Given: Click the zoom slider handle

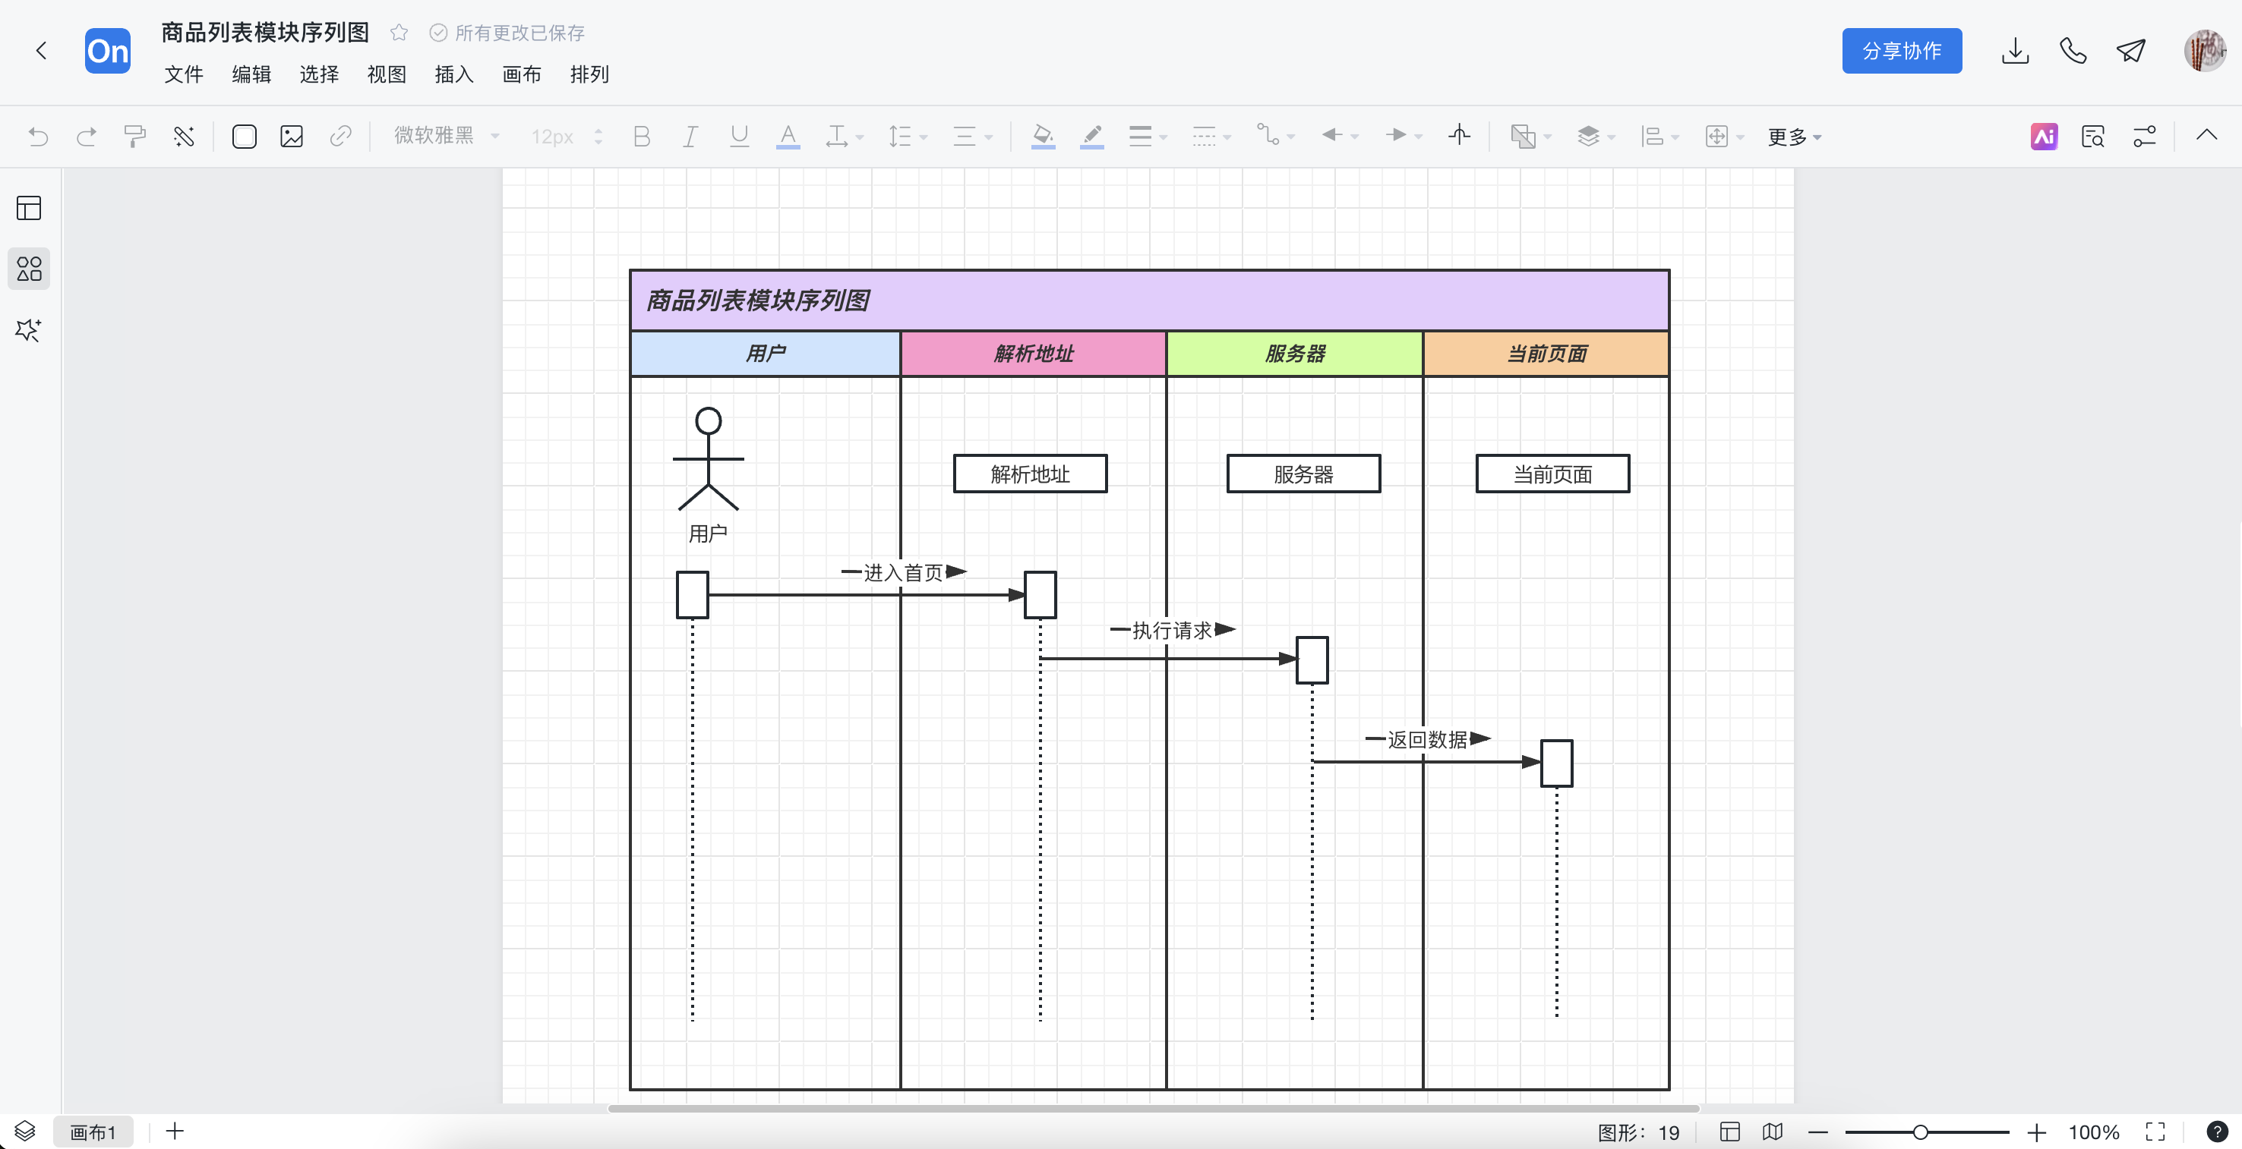Looking at the screenshot, I should (x=1920, y=1132).
